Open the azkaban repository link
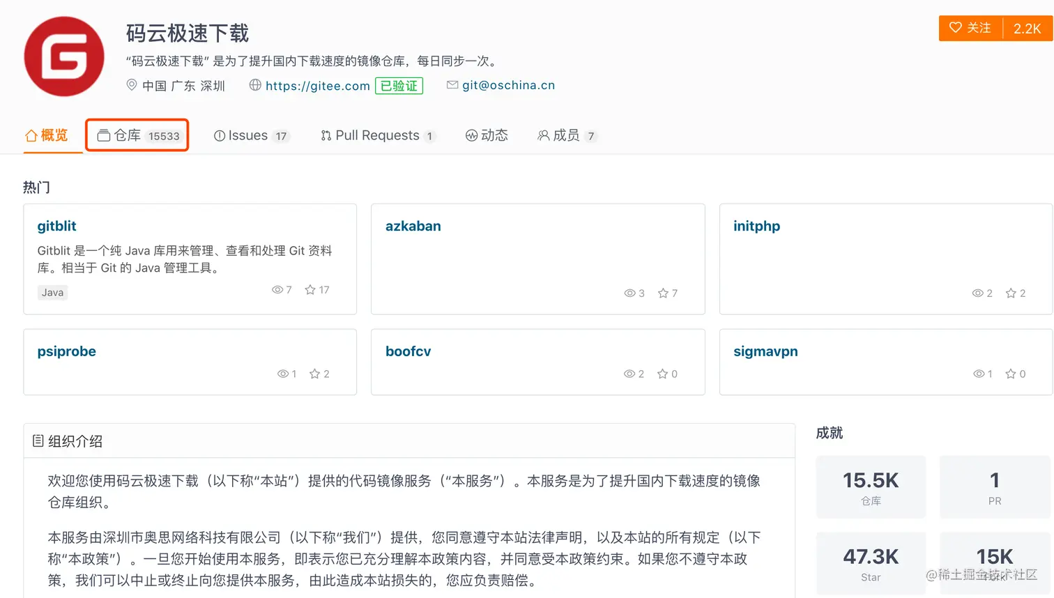1054x598 pixels. pos(413,226)
